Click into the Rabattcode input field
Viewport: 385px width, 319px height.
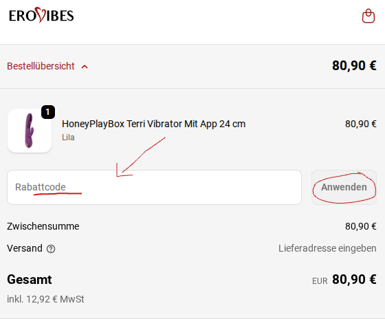click(x=154, y=187)
